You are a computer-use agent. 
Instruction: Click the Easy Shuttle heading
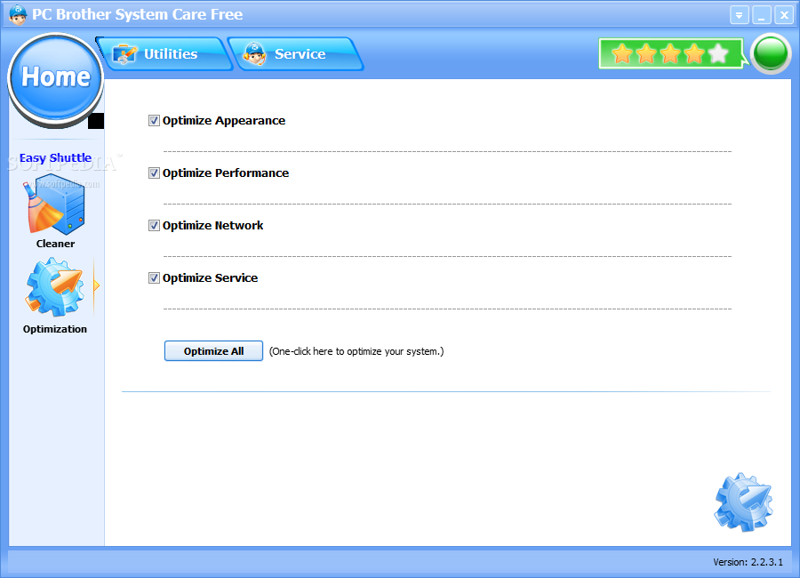[55, 157]
